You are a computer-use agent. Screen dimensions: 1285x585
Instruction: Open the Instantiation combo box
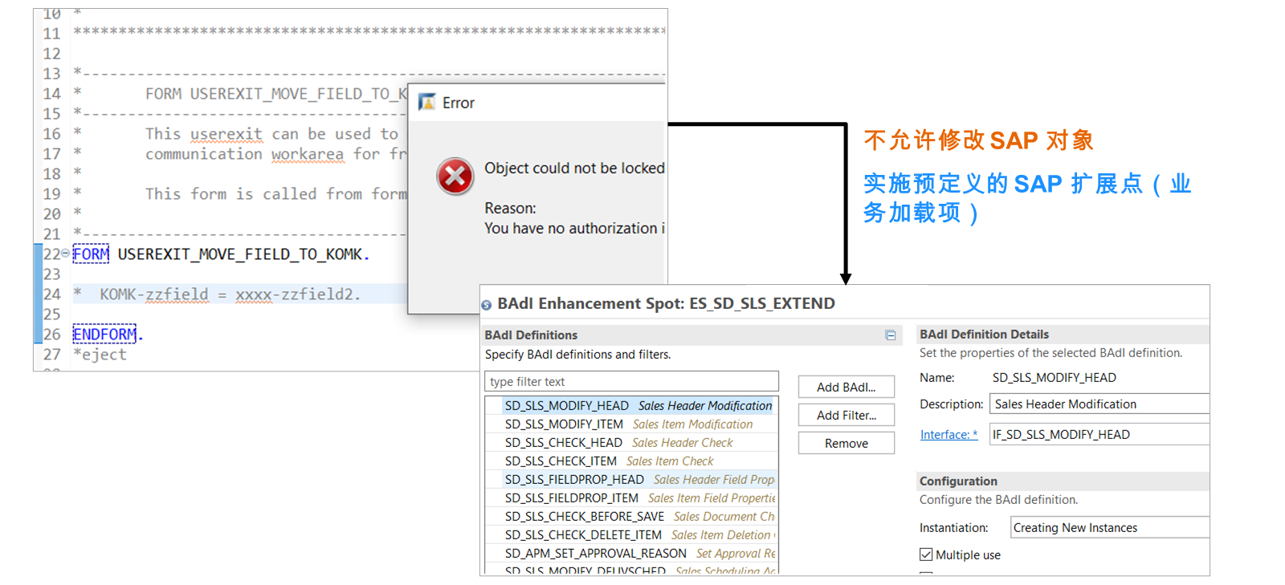[x=1110, y=527]
